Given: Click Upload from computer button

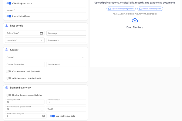Looking at the screenshot, I should click(x=150, y=9).
